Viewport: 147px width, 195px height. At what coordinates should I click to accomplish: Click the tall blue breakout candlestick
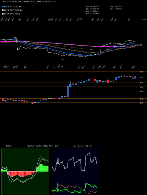(68, 91)
